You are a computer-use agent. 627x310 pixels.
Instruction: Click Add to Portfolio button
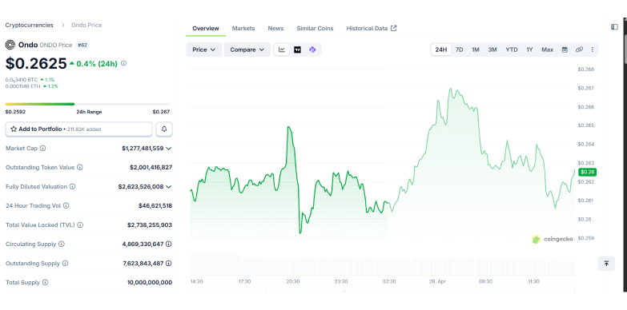coord(78,129)
